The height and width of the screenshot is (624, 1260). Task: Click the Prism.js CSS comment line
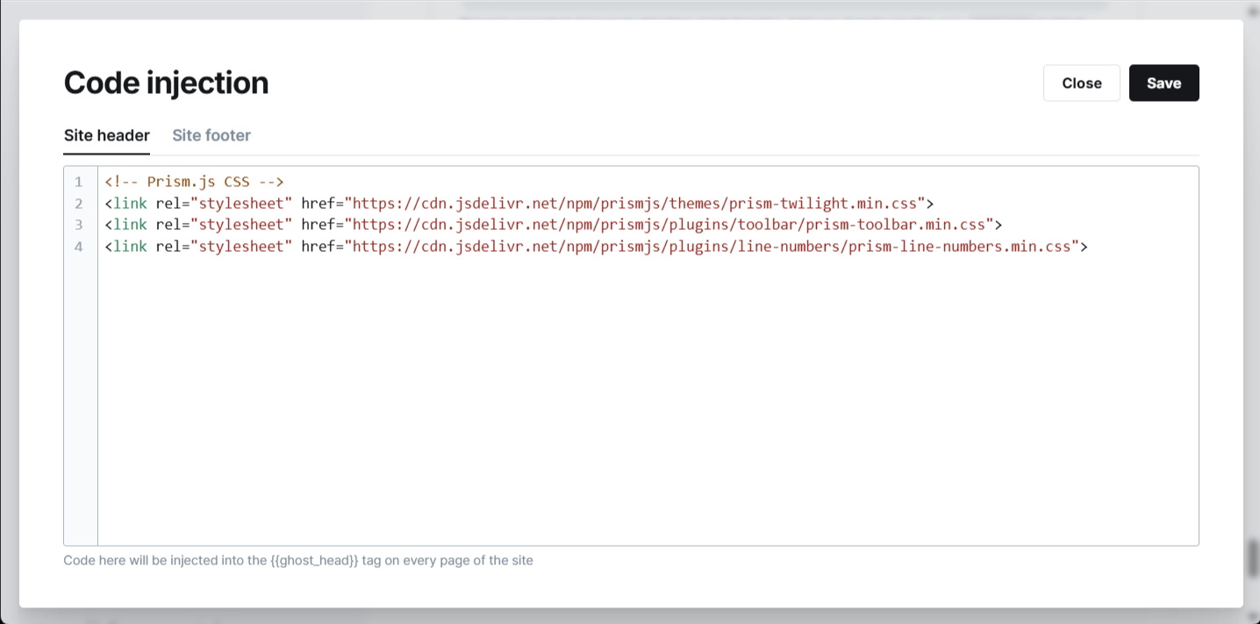point(194,182)
